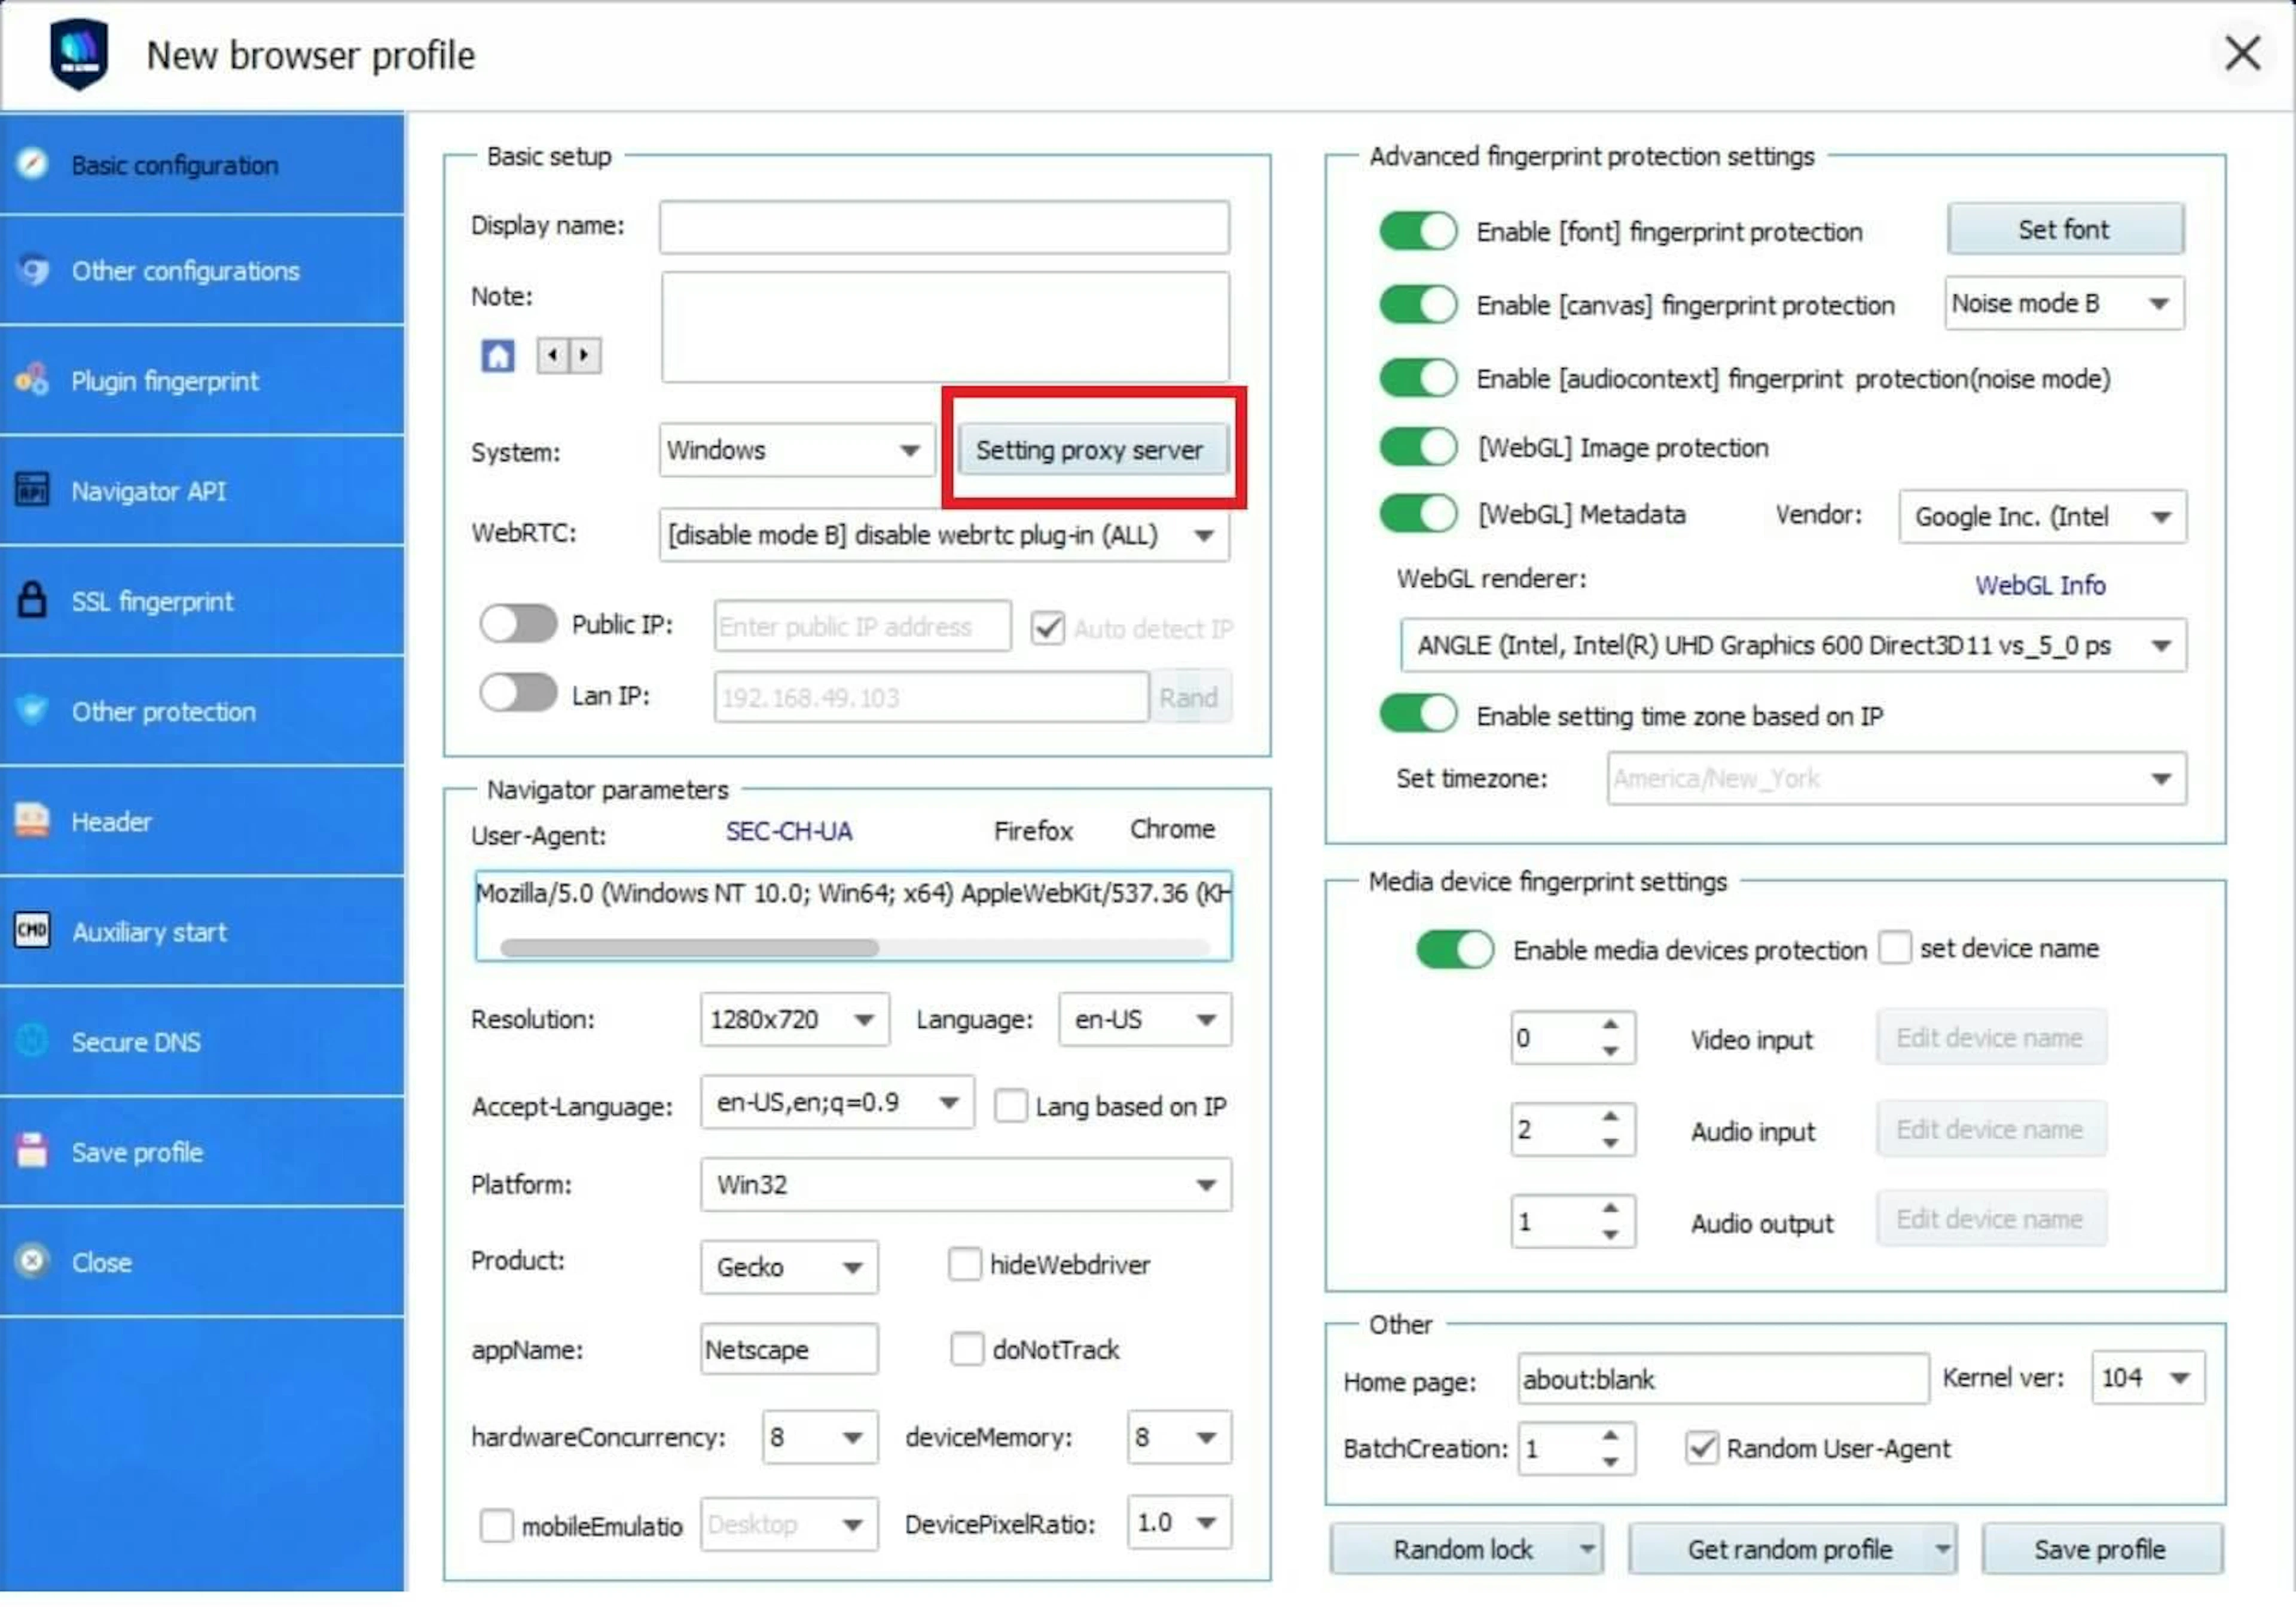Toggle font fingerprint protection switch
Viewport: 2296px width, 1607px height.
coord(1418,231)
